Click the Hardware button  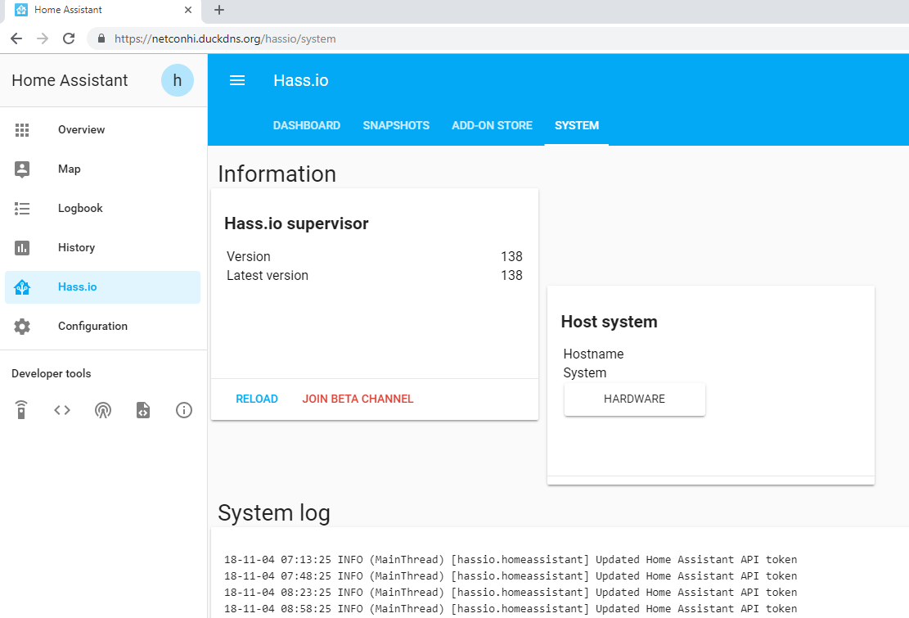click(634, 399)
